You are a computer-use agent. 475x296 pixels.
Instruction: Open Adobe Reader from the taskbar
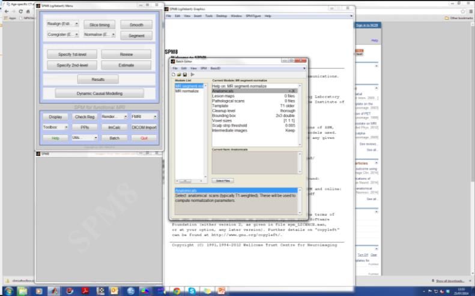85,291
